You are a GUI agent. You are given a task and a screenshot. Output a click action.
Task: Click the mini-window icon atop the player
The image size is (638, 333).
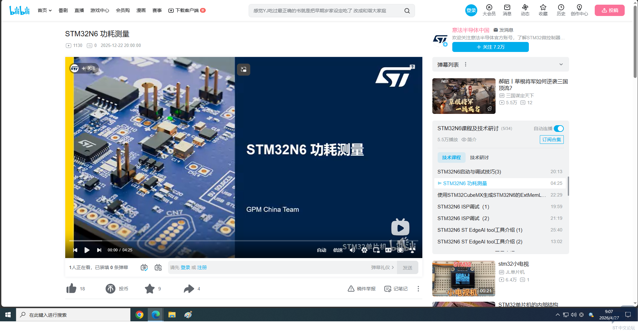coord(244,69)
